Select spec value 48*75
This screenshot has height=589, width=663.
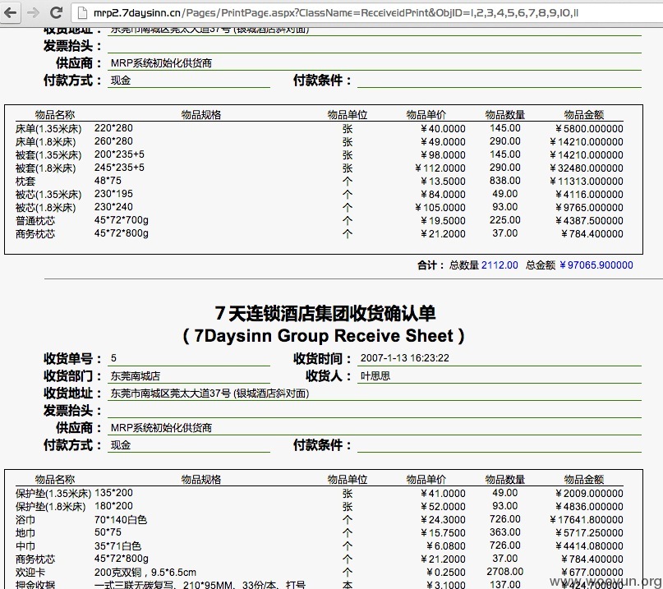point(108,180)
